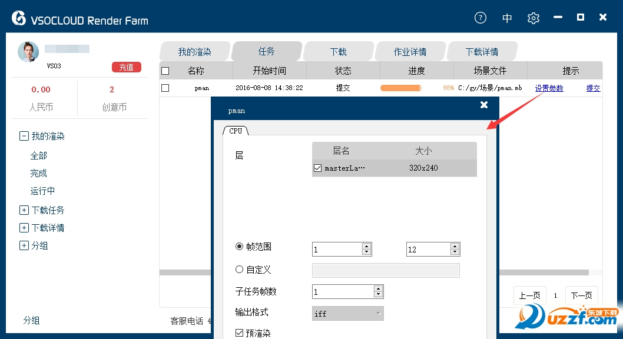Expand the 下载任务 tree node

(24, 210)
